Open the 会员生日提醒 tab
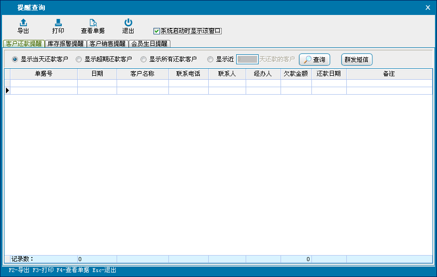The image size is (437, 277). tap(149, 44)
